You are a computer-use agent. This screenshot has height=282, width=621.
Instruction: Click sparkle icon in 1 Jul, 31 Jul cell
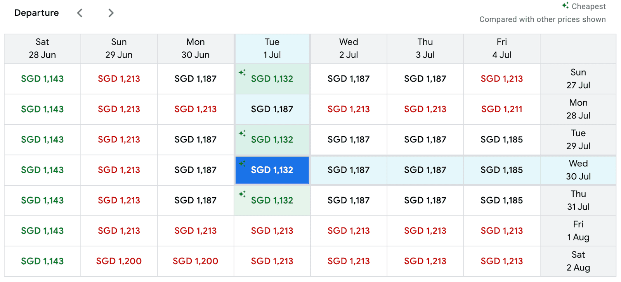click(242, 194)
